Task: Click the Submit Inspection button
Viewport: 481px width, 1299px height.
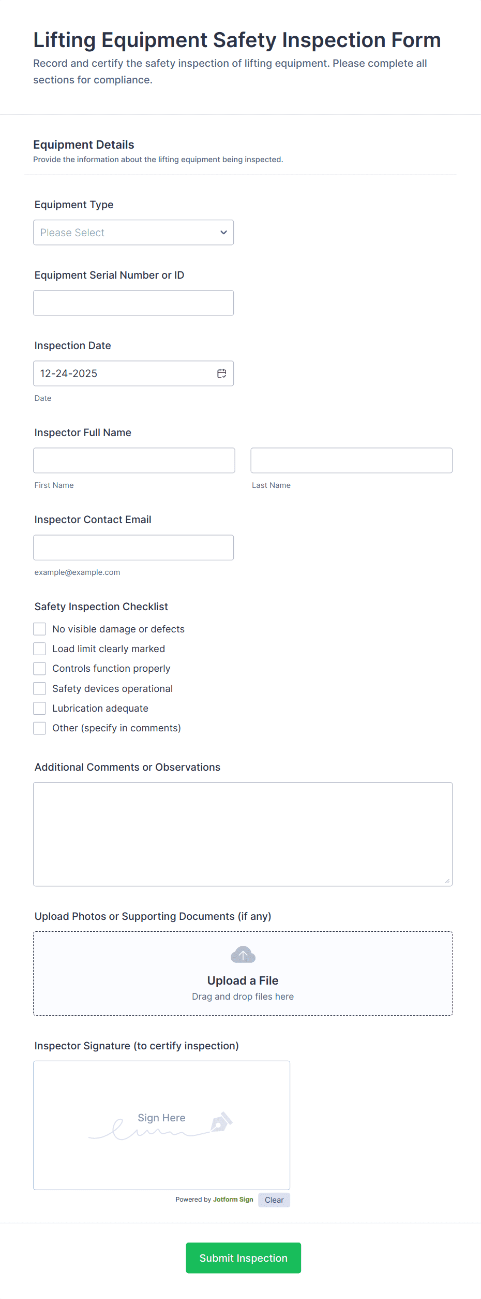Action: click(243, 1258)
